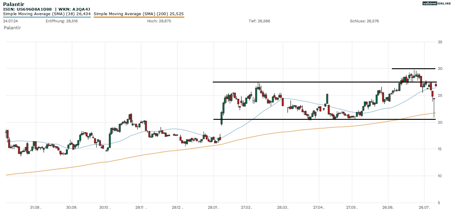
Task: Click the Schluss 26,576 value
Action: (x=364, y=21)
